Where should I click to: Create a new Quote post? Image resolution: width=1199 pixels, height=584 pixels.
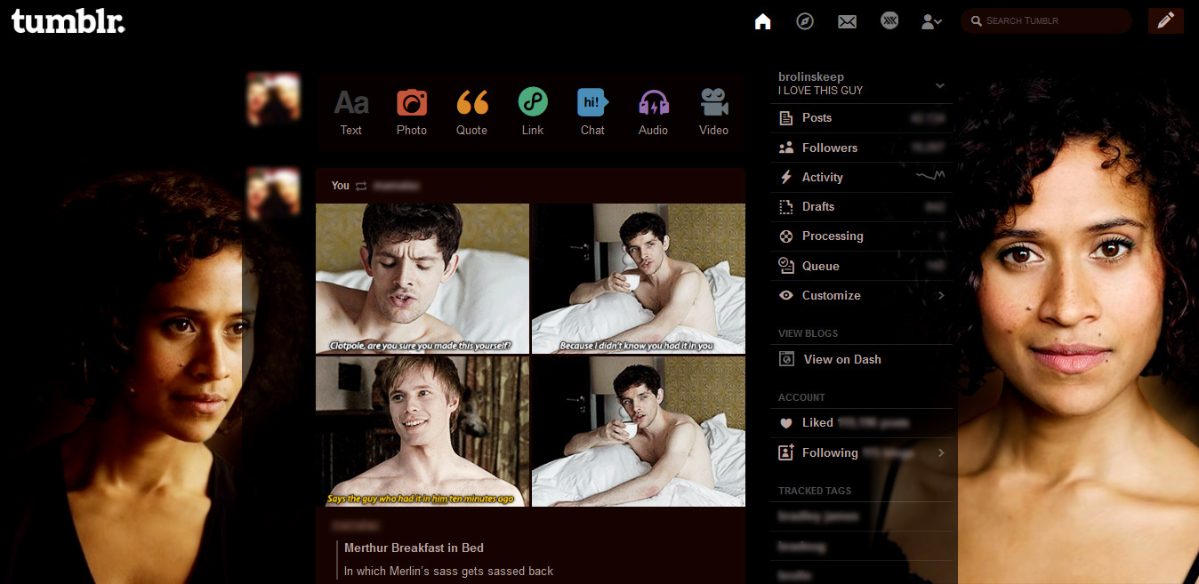tap(472, 112)
